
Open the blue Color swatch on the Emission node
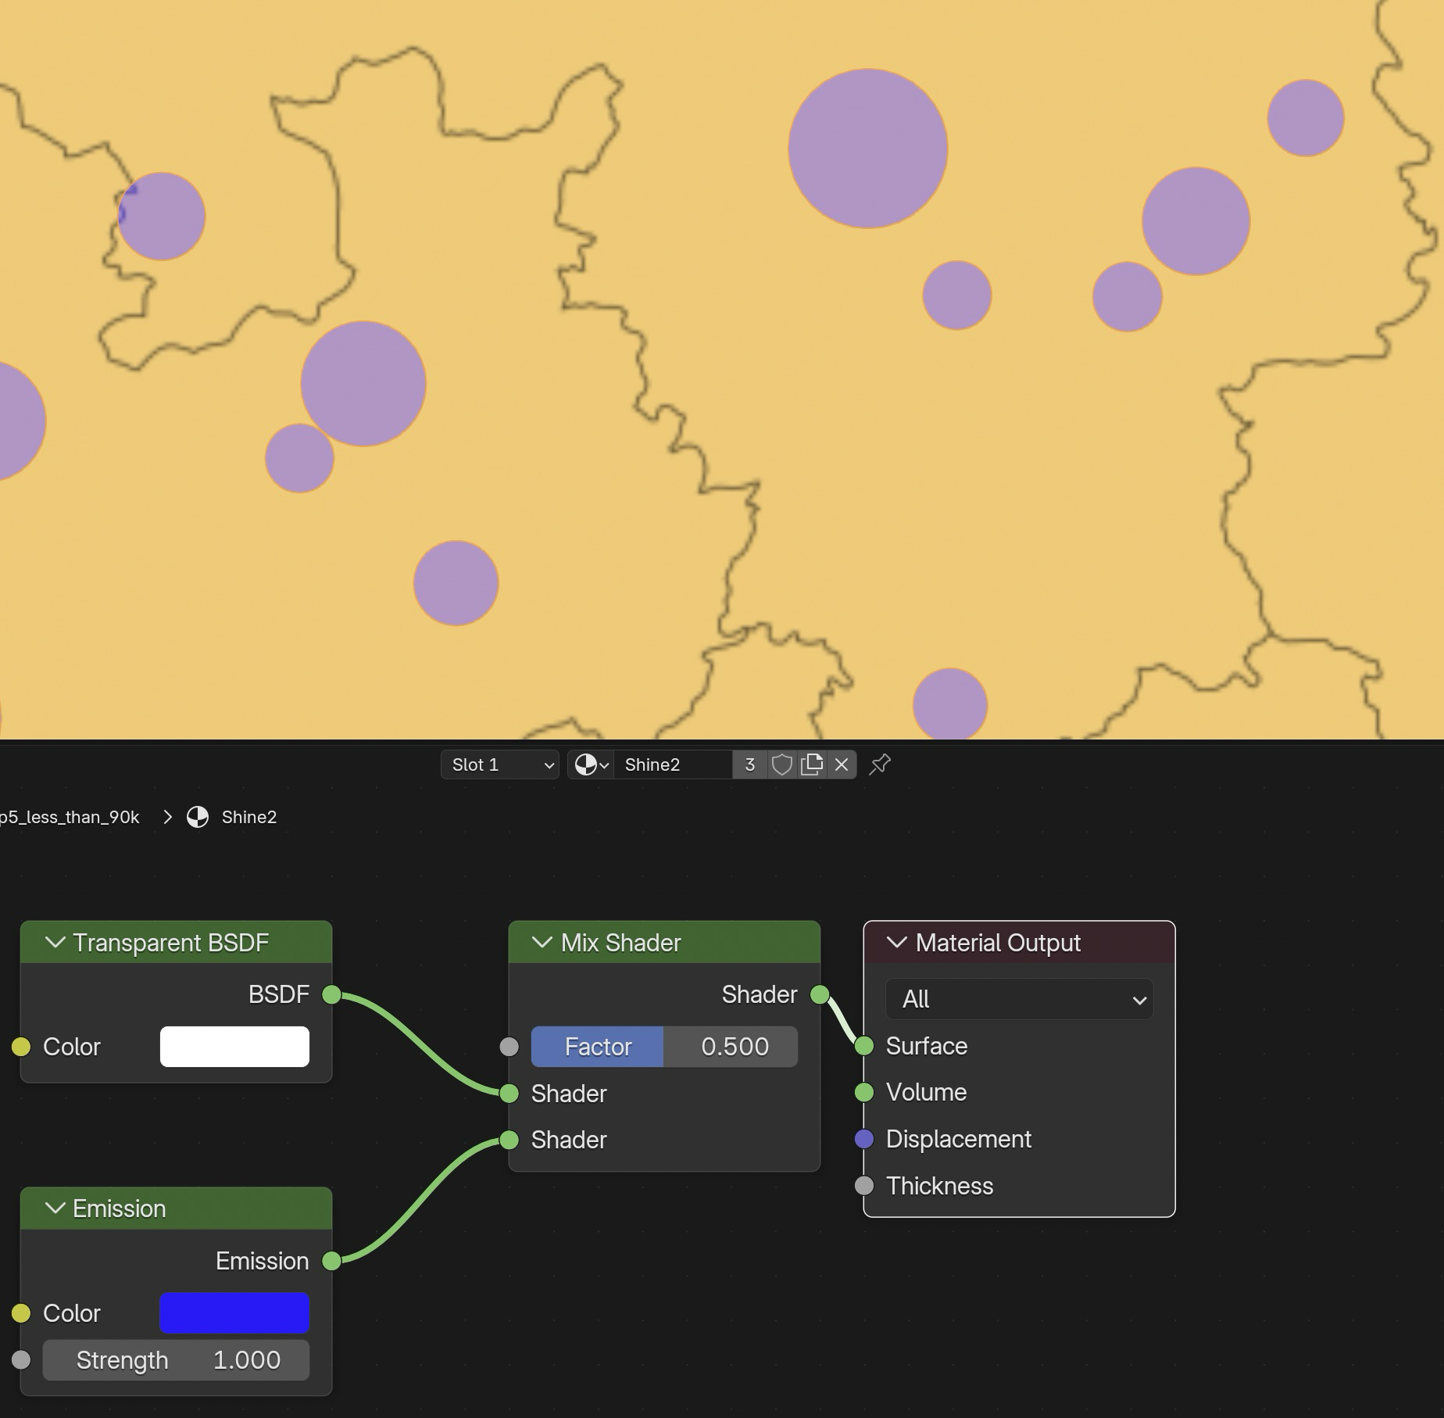point(234,1312)
